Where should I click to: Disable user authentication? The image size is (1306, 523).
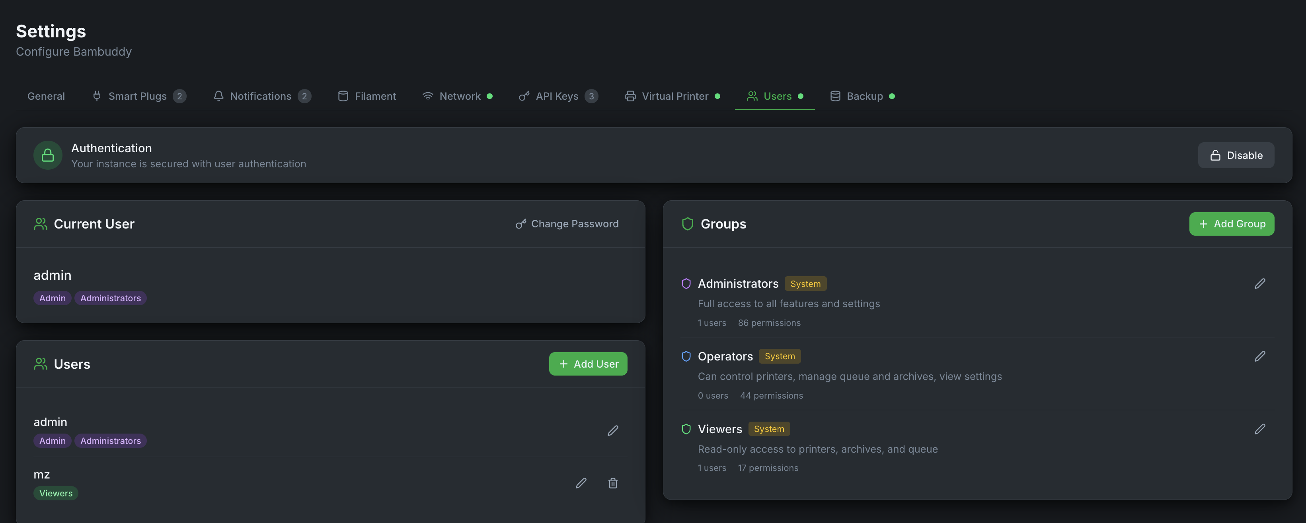click(1236, 155)
